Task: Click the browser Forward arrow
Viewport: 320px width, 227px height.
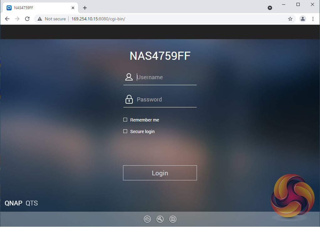Action: click(17, 19)
